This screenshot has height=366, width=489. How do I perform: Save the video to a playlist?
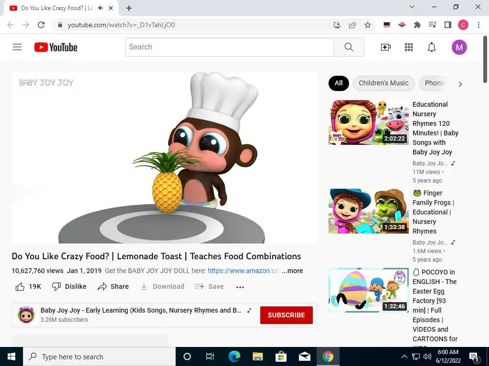coord(209,286)
